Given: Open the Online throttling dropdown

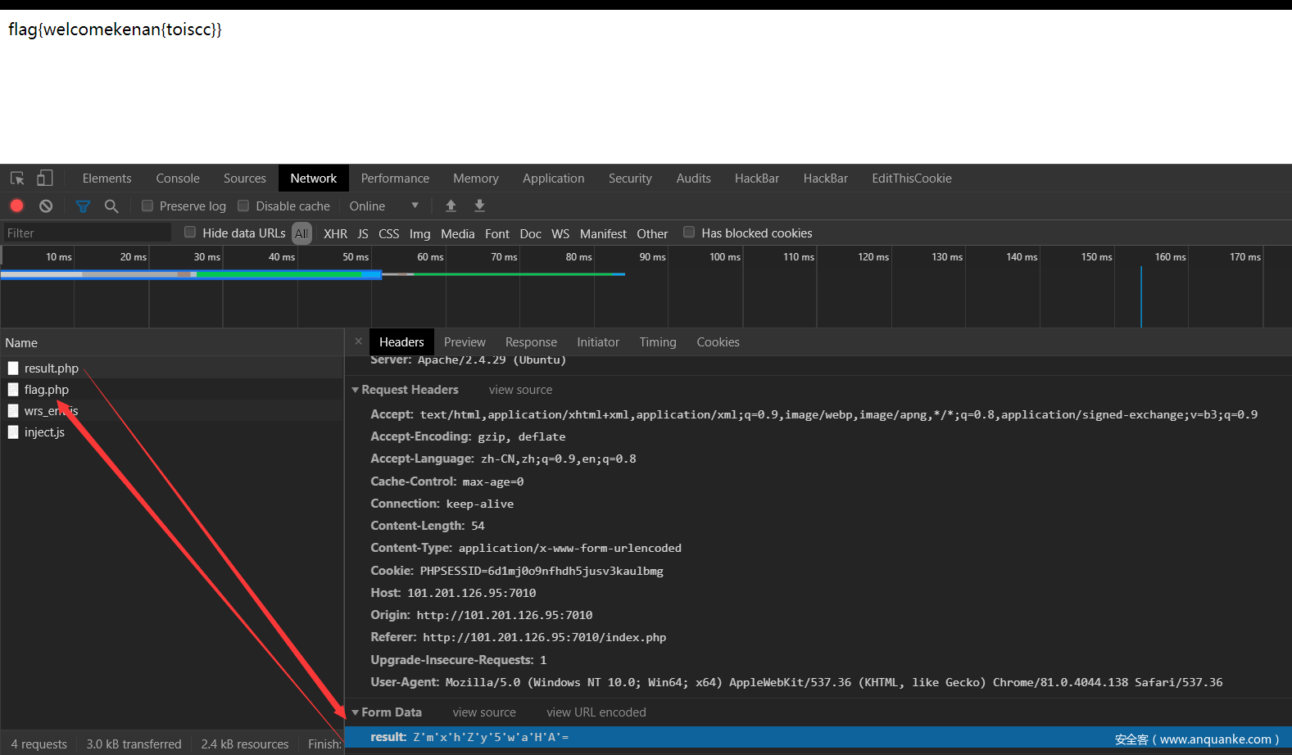Looking at the screenshot, I should (x=383, y=206).
